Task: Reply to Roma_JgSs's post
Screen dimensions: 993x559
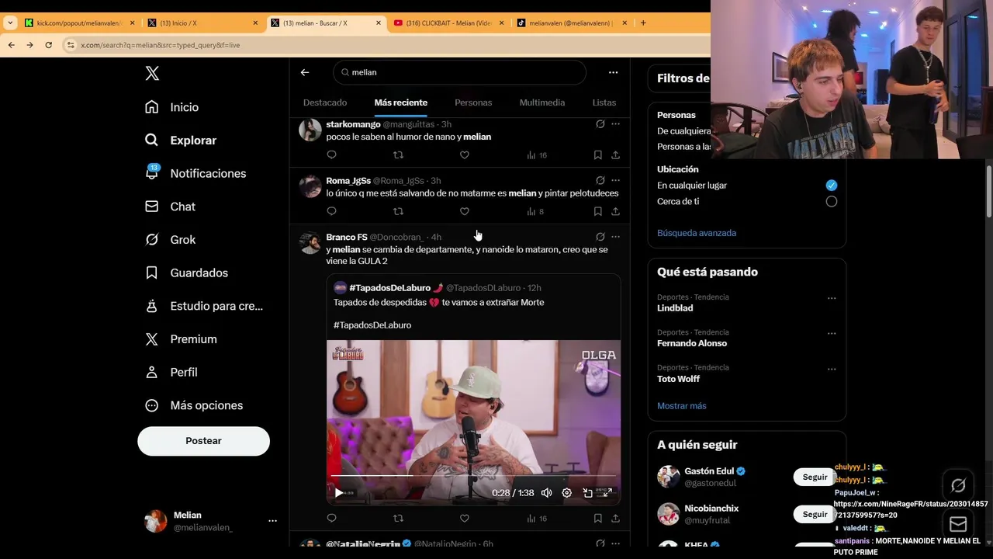Action: tap(331, 211)
